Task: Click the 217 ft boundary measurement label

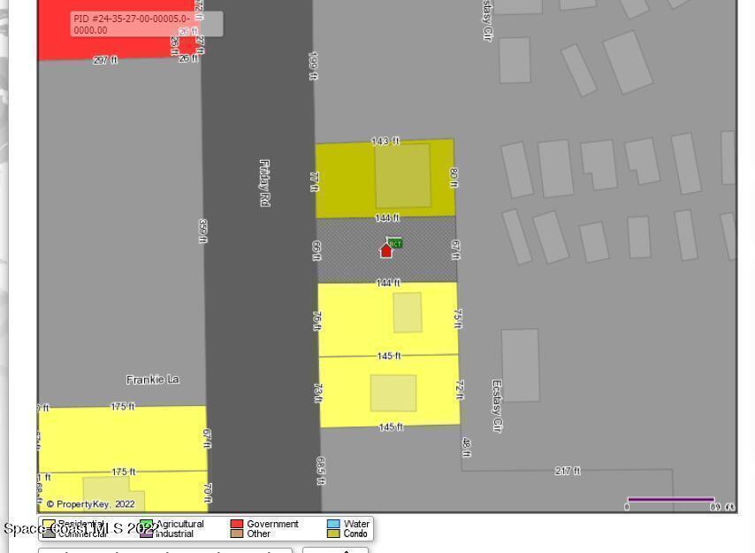Action: [x=567, y=471]
